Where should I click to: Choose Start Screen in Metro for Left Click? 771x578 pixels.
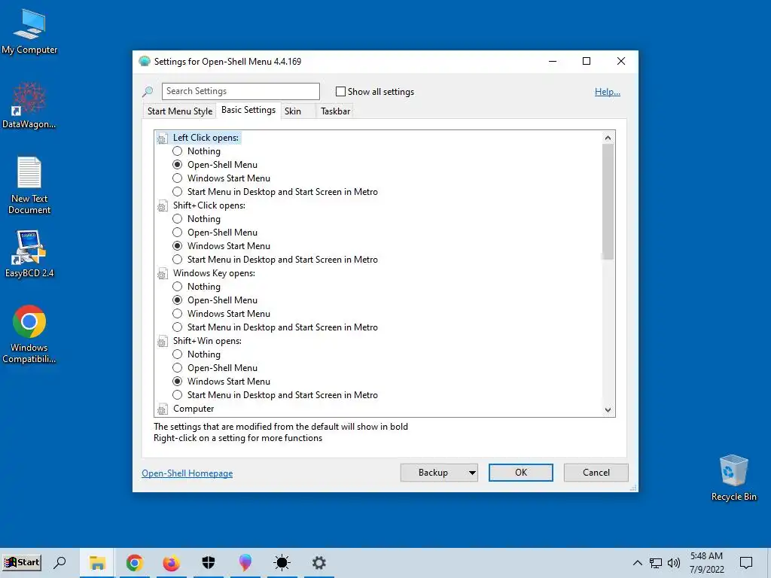click(x=178, y=192)
